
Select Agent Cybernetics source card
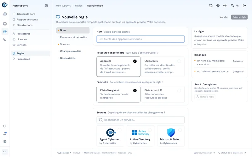point(110,136)
